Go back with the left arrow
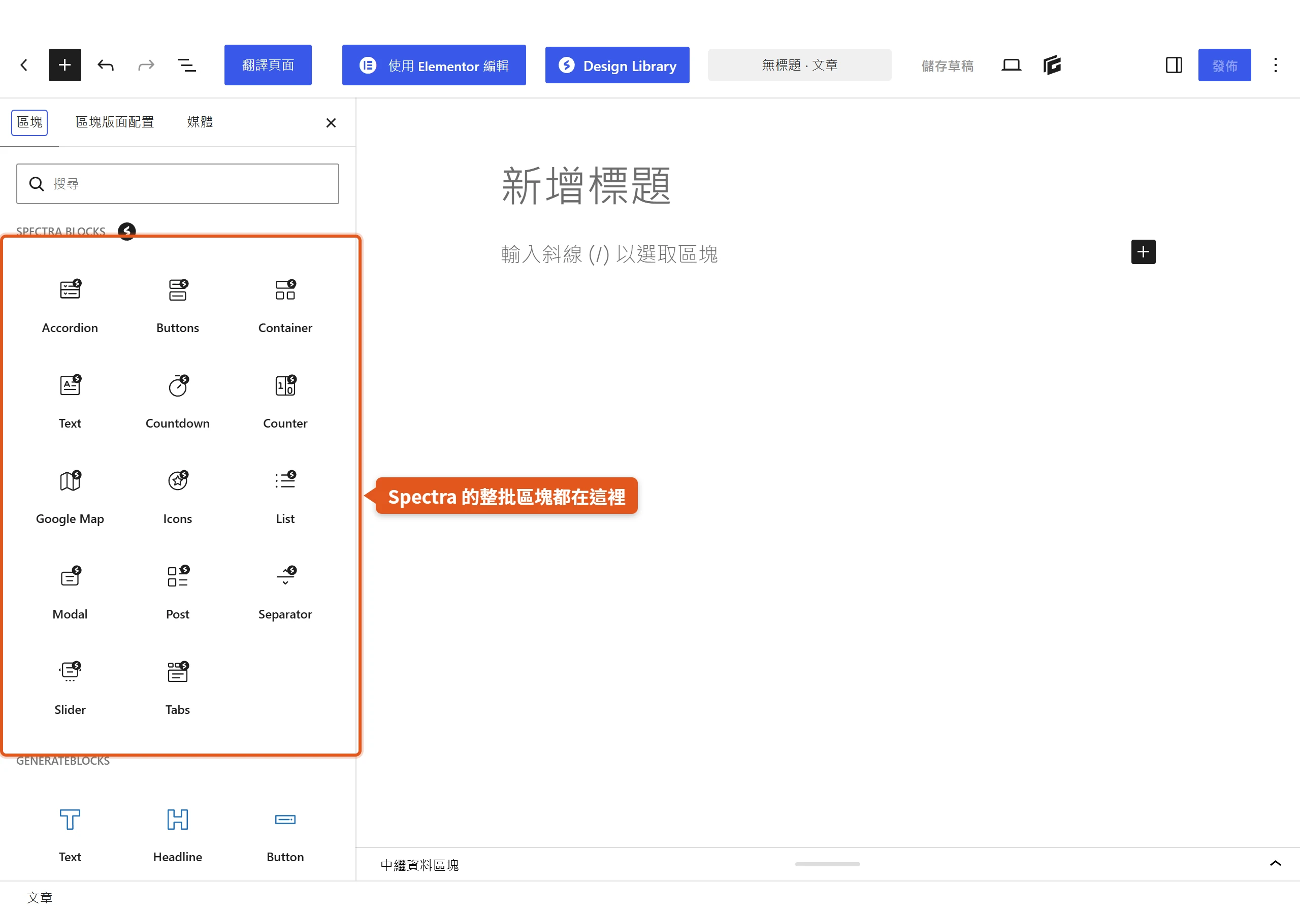The height and width of the screenshot is (914, 1300). (24, 65)
